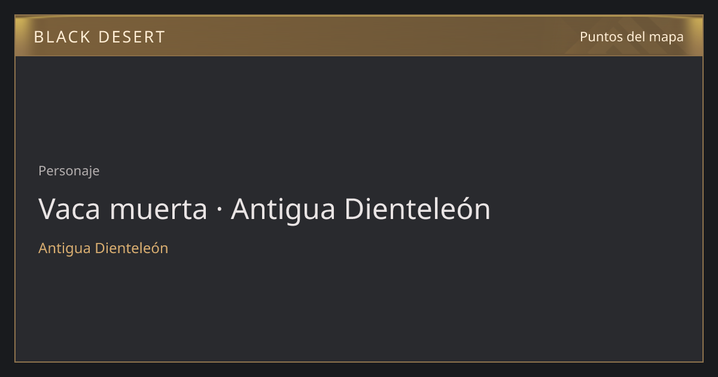Click the BLACK DESERT logo text

pyautogui.click(x=99, y=37)
